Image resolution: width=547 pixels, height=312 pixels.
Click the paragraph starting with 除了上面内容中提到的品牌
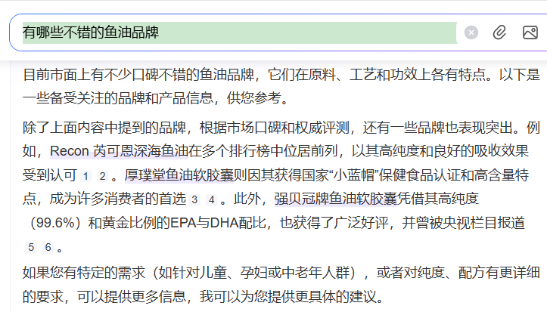pos(280,127)
